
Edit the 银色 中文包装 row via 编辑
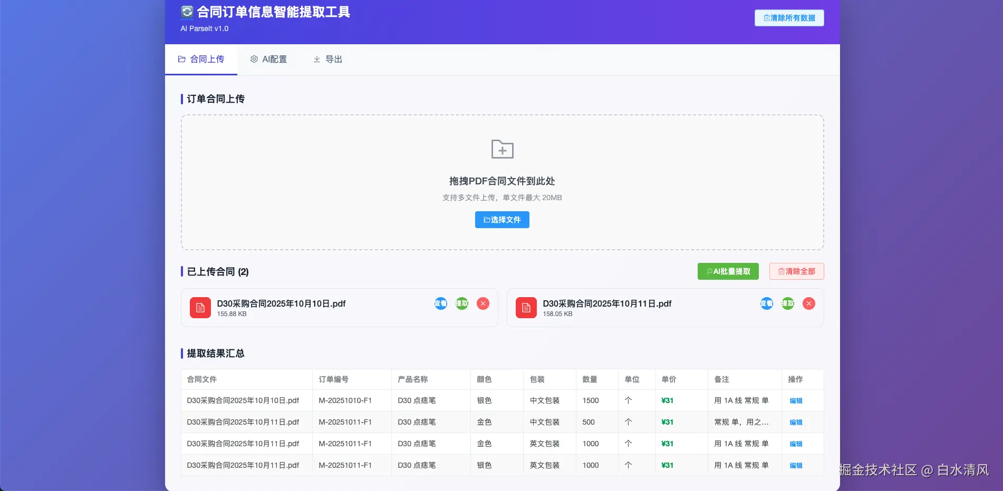796,401
